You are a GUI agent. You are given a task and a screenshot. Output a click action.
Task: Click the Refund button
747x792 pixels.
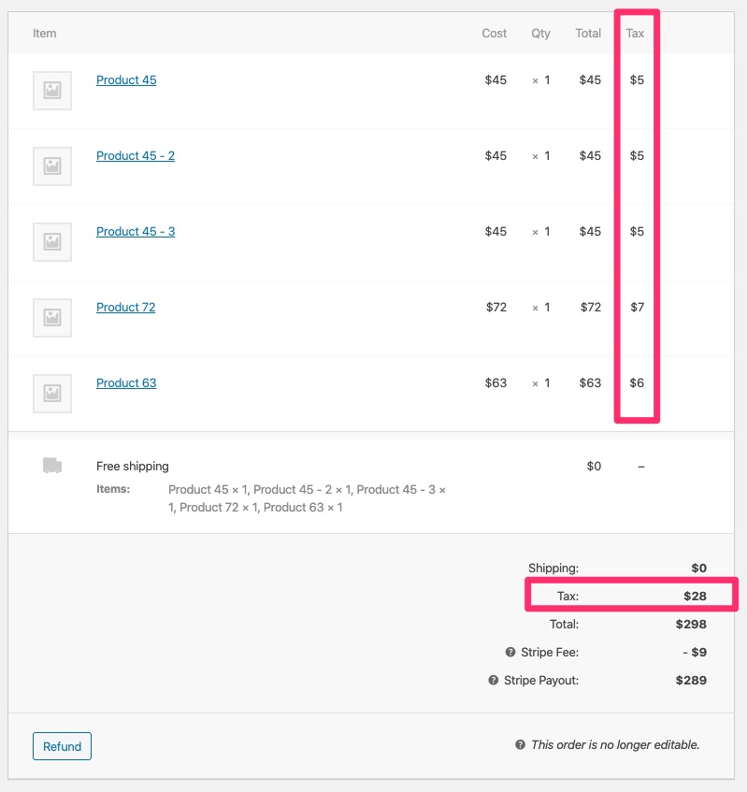(x=62, y=746)
